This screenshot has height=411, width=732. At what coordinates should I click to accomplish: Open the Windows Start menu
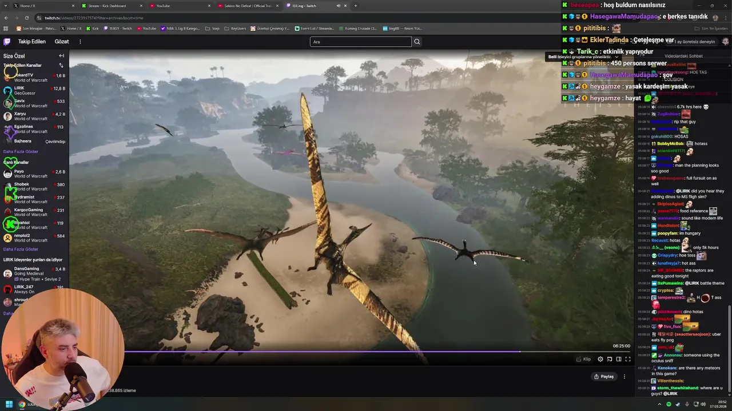9,404
